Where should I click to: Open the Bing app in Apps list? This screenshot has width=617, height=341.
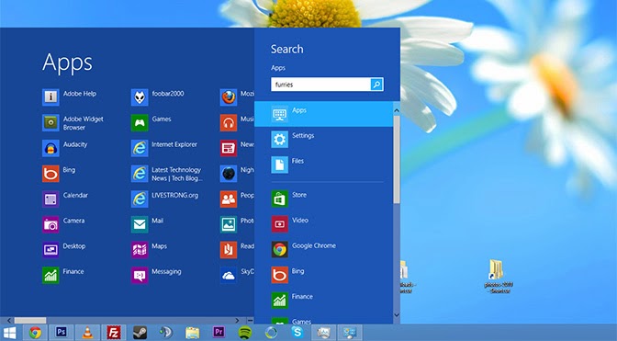(59, 174)
